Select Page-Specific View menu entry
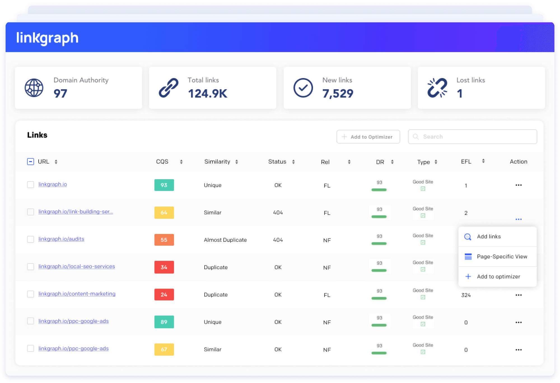560x383 pixels. (502, 257)
